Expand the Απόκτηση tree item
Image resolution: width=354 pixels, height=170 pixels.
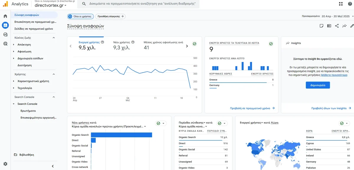tap(14, 45)
